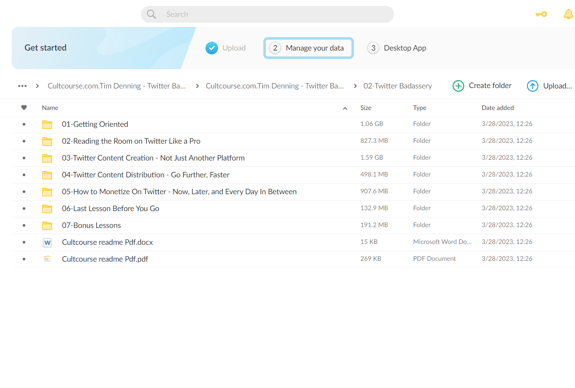Open 02-Reading the Room on Twitter folder name
This screenshot has height=388, width=575.
131,141
